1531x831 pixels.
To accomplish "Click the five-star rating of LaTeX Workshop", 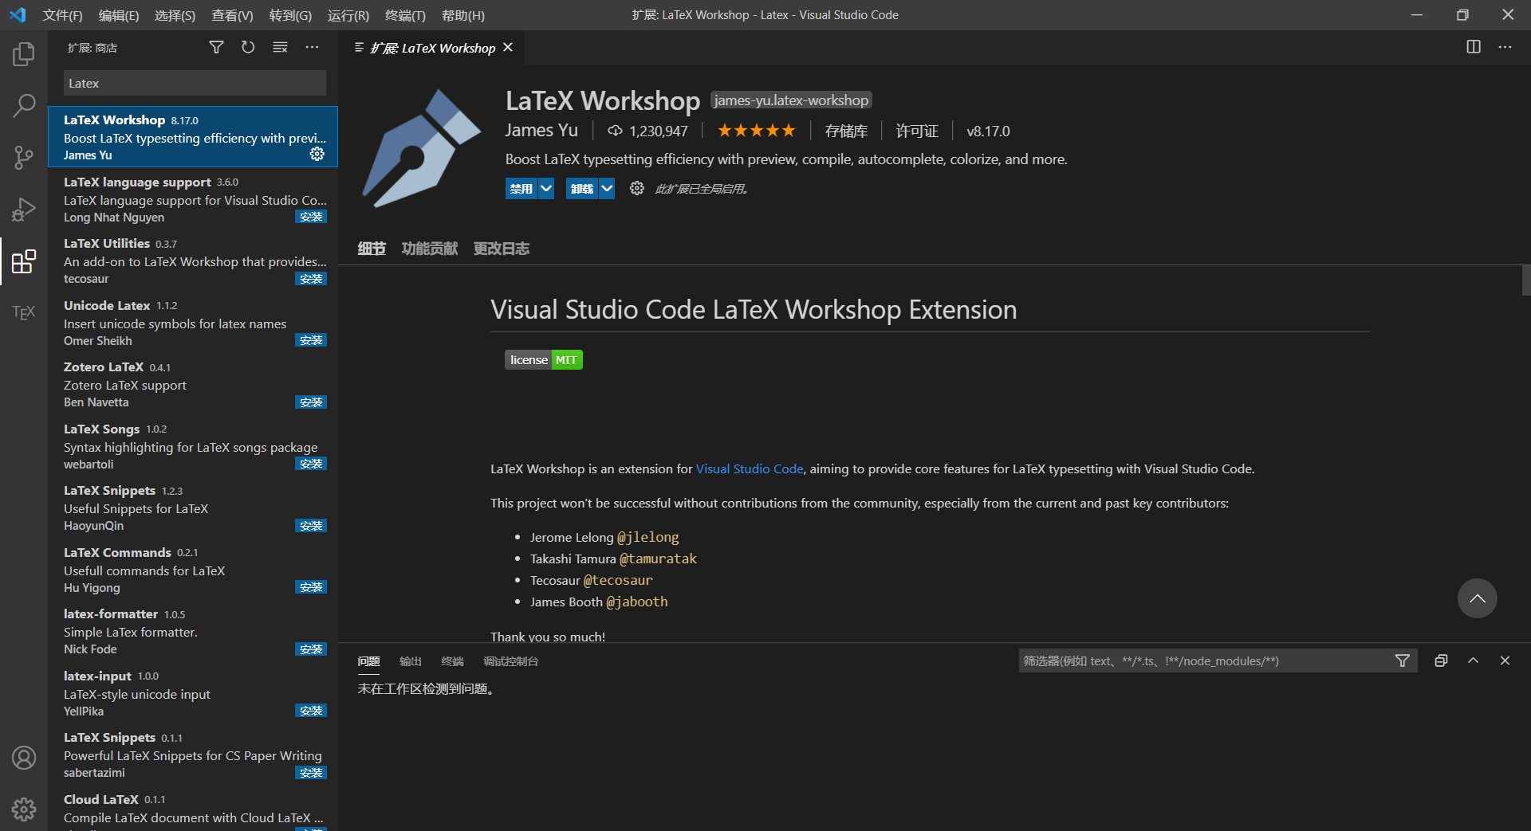I will pos(756,131).
